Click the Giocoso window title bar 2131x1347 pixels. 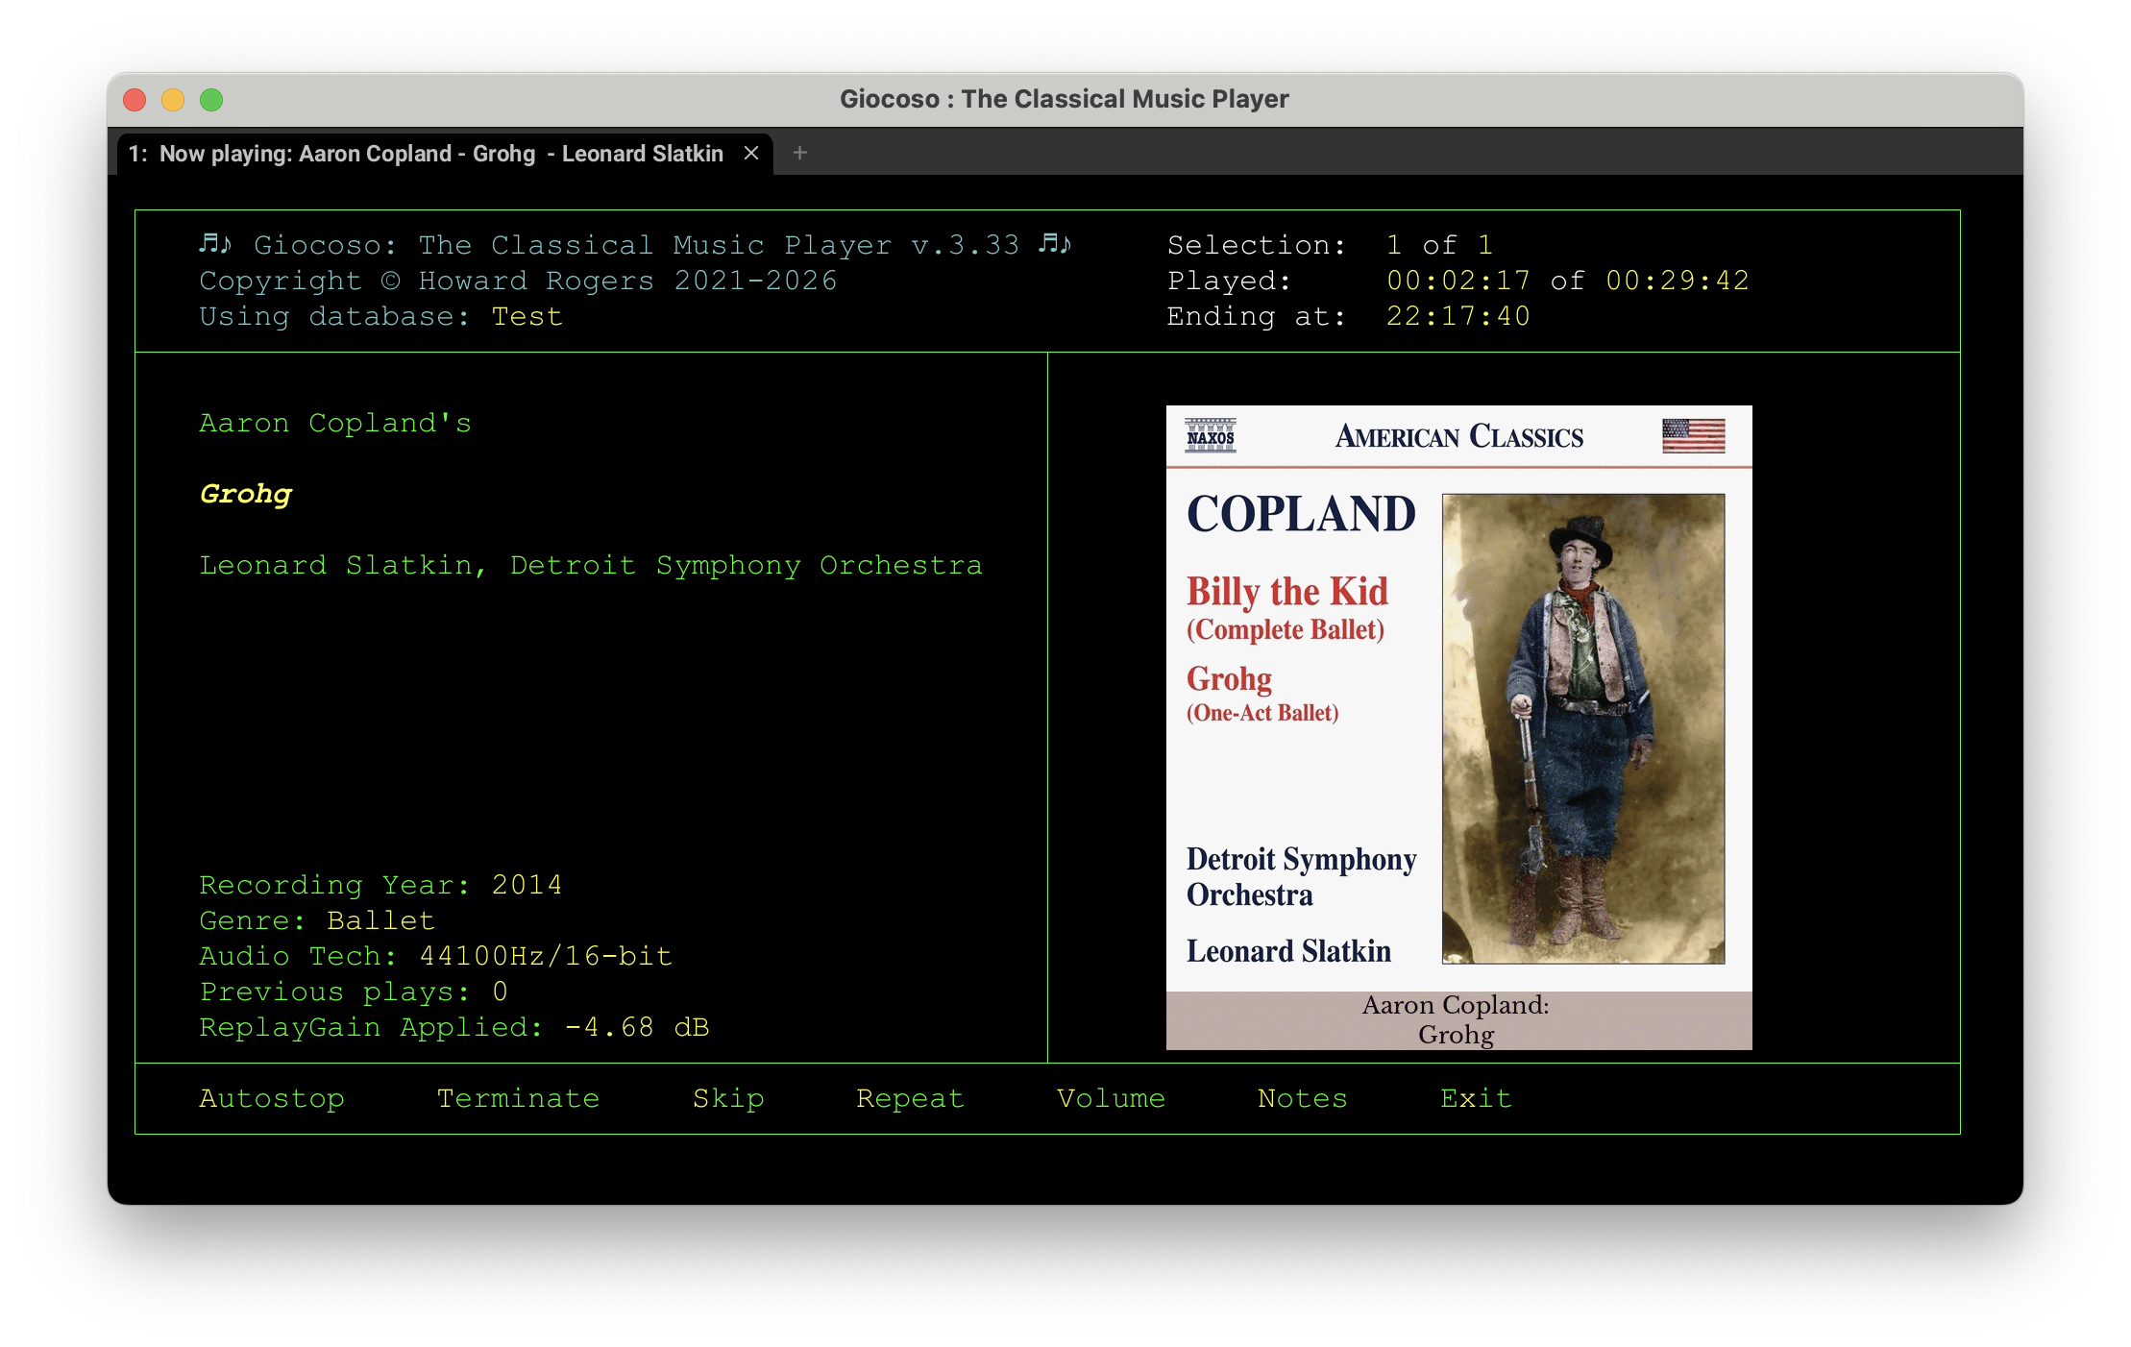pos(1065,98)
